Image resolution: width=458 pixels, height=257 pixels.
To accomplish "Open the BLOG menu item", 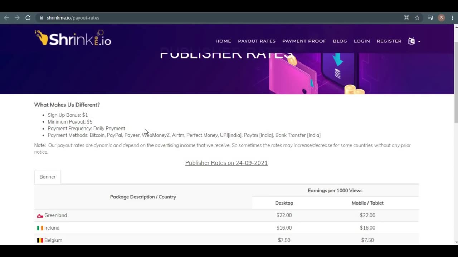I will (x=340, y=41).
